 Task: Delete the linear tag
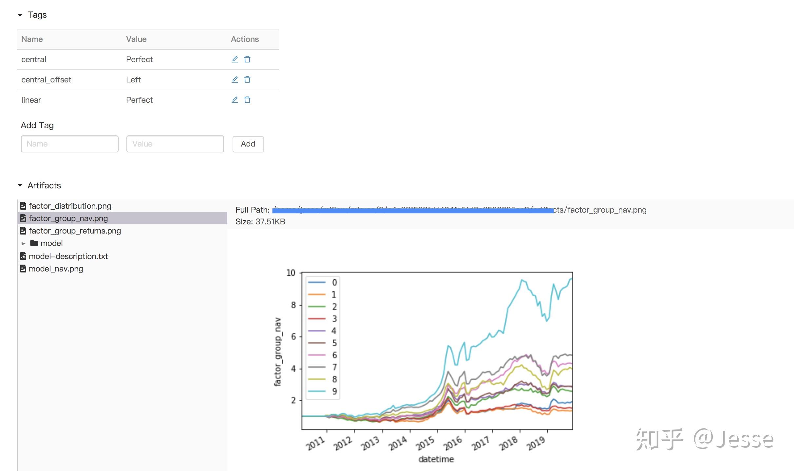(x=247, y=100)
